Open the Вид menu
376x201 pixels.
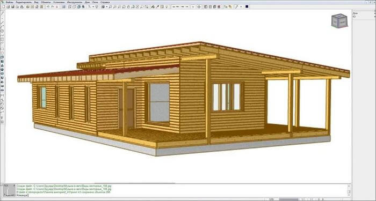[x=36, y=2]
